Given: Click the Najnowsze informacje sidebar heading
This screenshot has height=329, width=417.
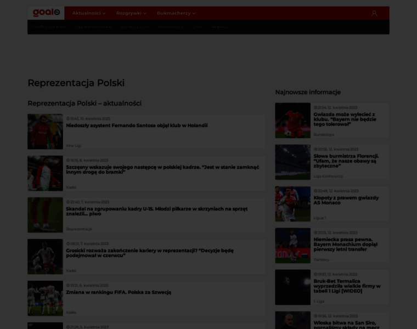Looking at the screenshot, I should 308,92.
